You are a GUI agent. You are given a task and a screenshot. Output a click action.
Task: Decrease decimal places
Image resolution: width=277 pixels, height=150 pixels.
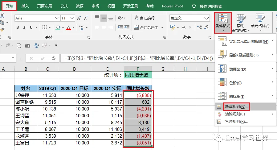coord(206,27)
